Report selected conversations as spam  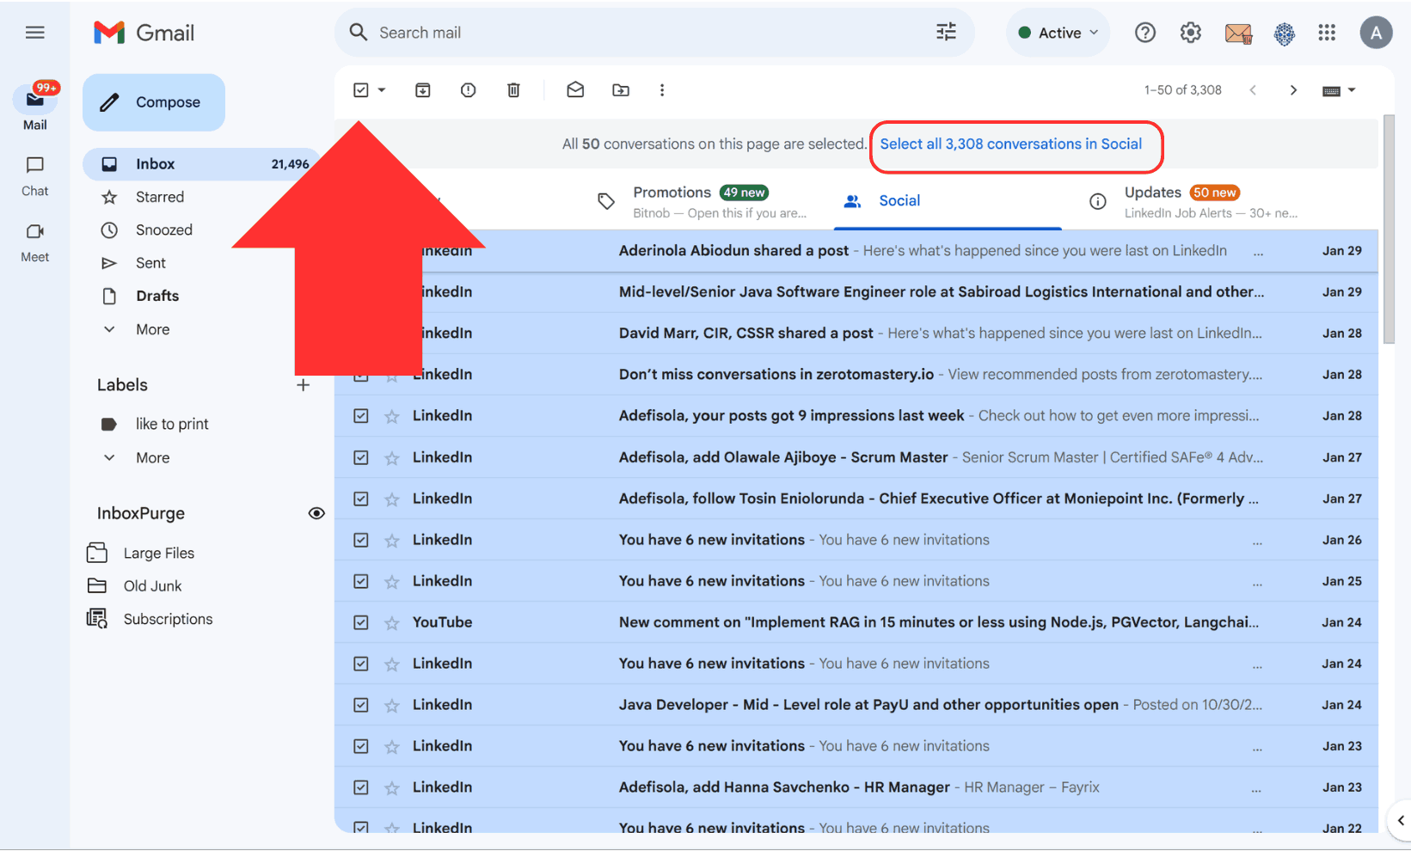[x=468, y=90]
